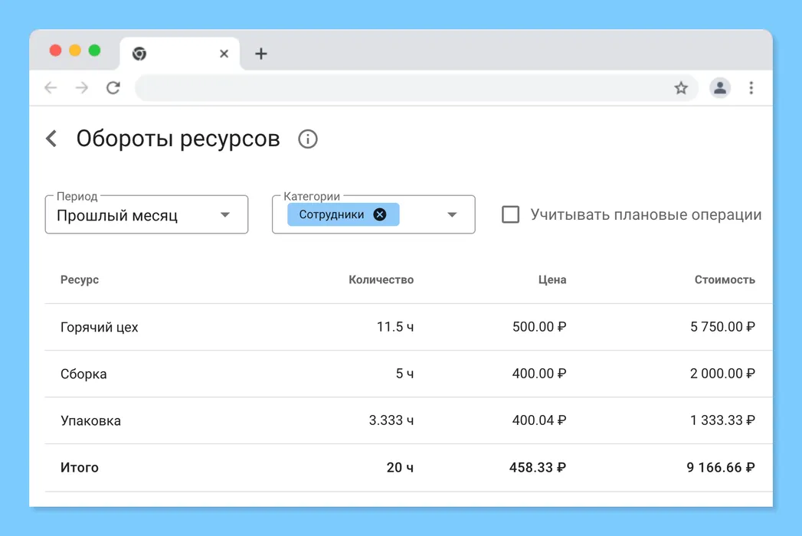This screenshot has width=802, height=536.
Task: Open the browser profile avatar
Action: (x=719, y=88)
